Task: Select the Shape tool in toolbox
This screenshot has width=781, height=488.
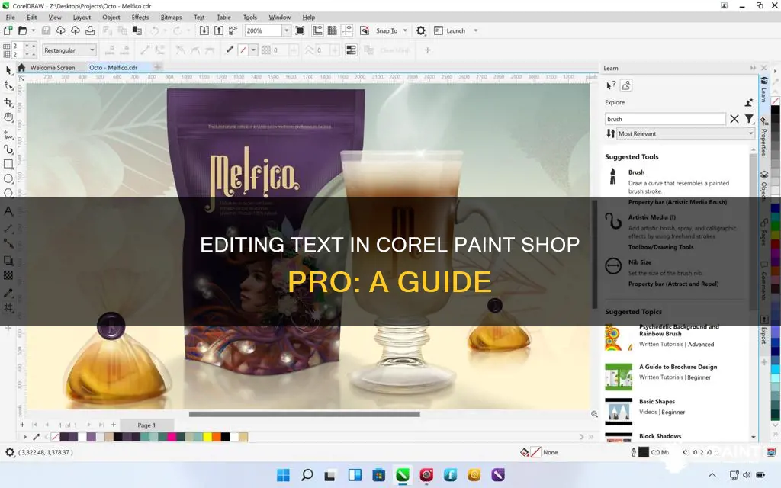Action: coord(8,86)
